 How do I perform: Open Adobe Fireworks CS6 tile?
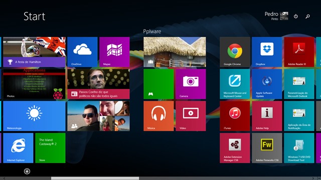coord(267,148)
